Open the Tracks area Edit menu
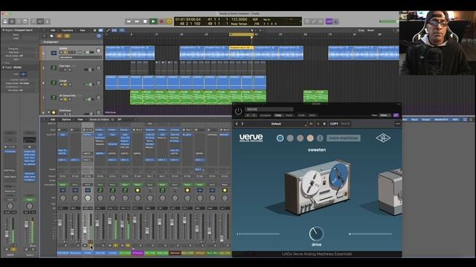The height and width of the screenshot is (267, 476). coord(53,30)
